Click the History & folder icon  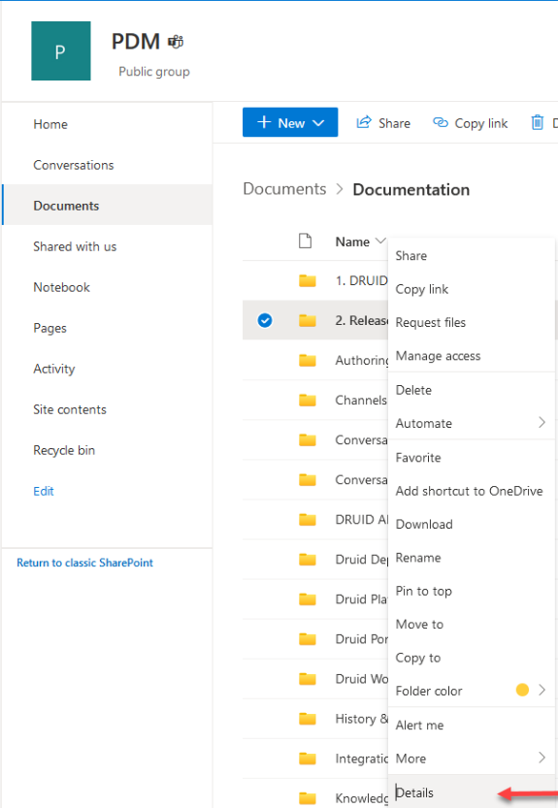(x=308, y=719)
